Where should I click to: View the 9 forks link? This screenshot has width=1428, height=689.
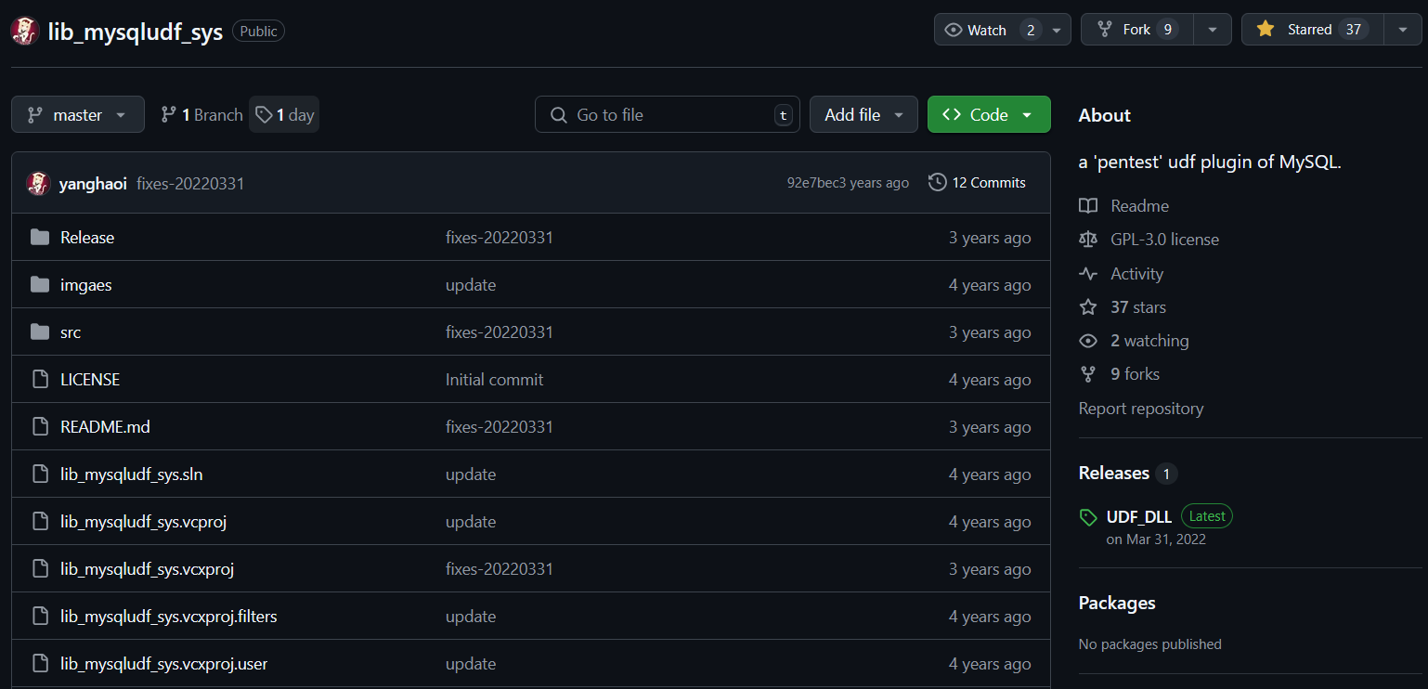tap(1135, 374)
